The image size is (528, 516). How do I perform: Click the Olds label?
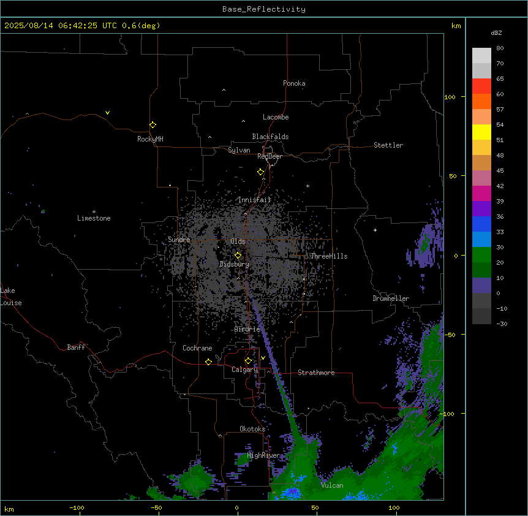pyautogui.click(x=238, y=241)
